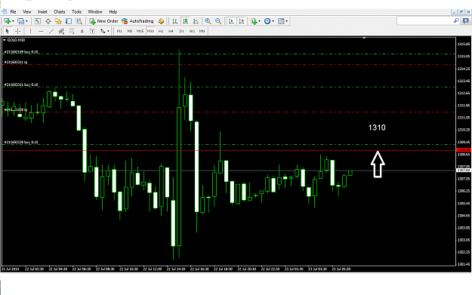This screenshot has width=472, height=295.
Task: Switch to H1 timeframe
Action: point(161,31)
